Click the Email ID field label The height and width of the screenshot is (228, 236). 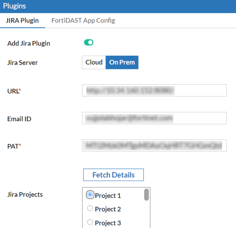pyautogui.click(x=19, y=119)
